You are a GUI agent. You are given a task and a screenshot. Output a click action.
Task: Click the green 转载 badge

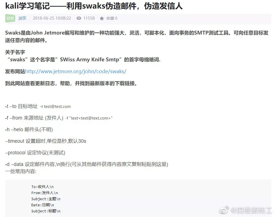(x=10, y=18)
